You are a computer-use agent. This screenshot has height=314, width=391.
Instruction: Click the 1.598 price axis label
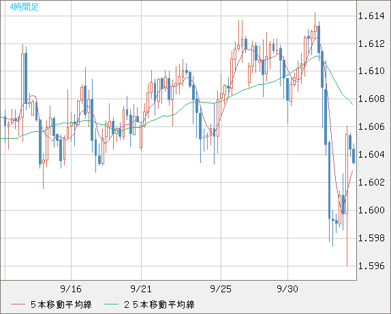tap(371, 239)
